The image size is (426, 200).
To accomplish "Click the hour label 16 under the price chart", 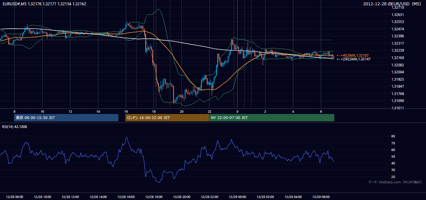I will point(126,111).
